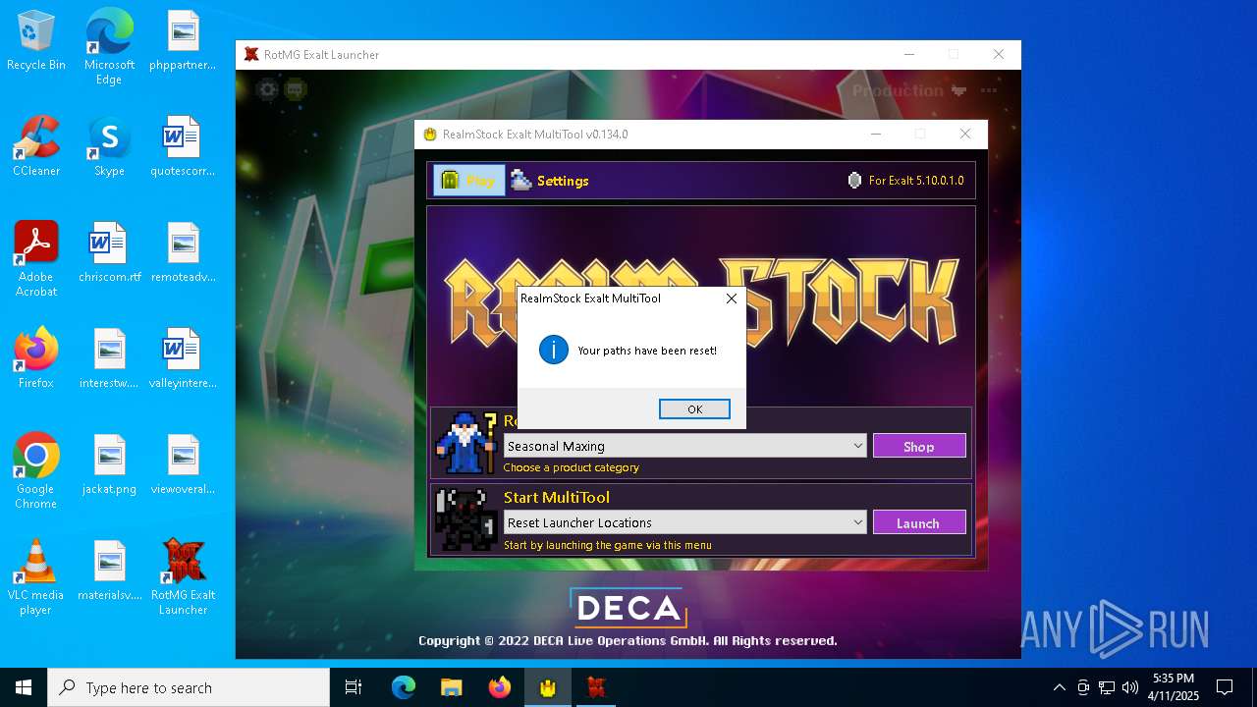
Task: Select the phppartner image file
Action: coord(183,41)
